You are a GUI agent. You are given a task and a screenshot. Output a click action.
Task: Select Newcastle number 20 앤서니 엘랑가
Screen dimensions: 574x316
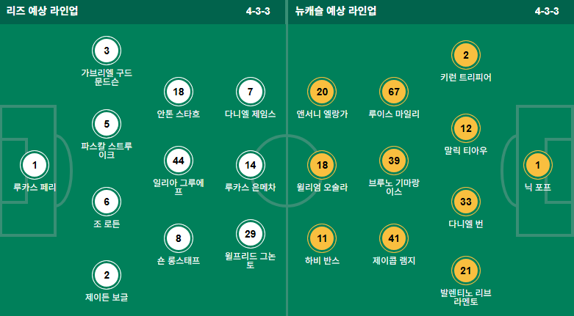[x=322, y=92]
